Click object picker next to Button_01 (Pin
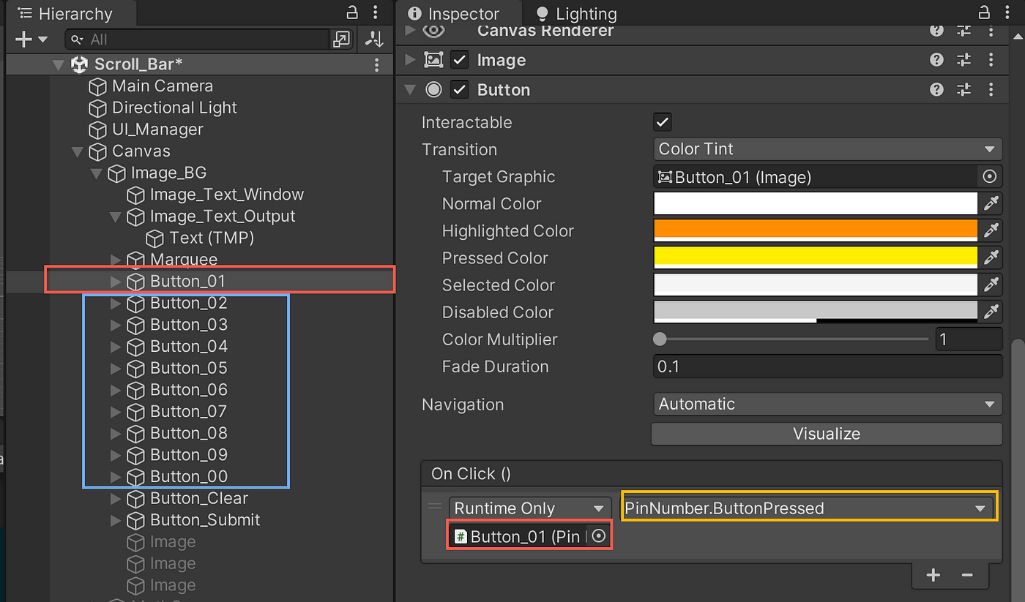The image size is (1025, 602). pyautogui.click(x=599, y=536)
